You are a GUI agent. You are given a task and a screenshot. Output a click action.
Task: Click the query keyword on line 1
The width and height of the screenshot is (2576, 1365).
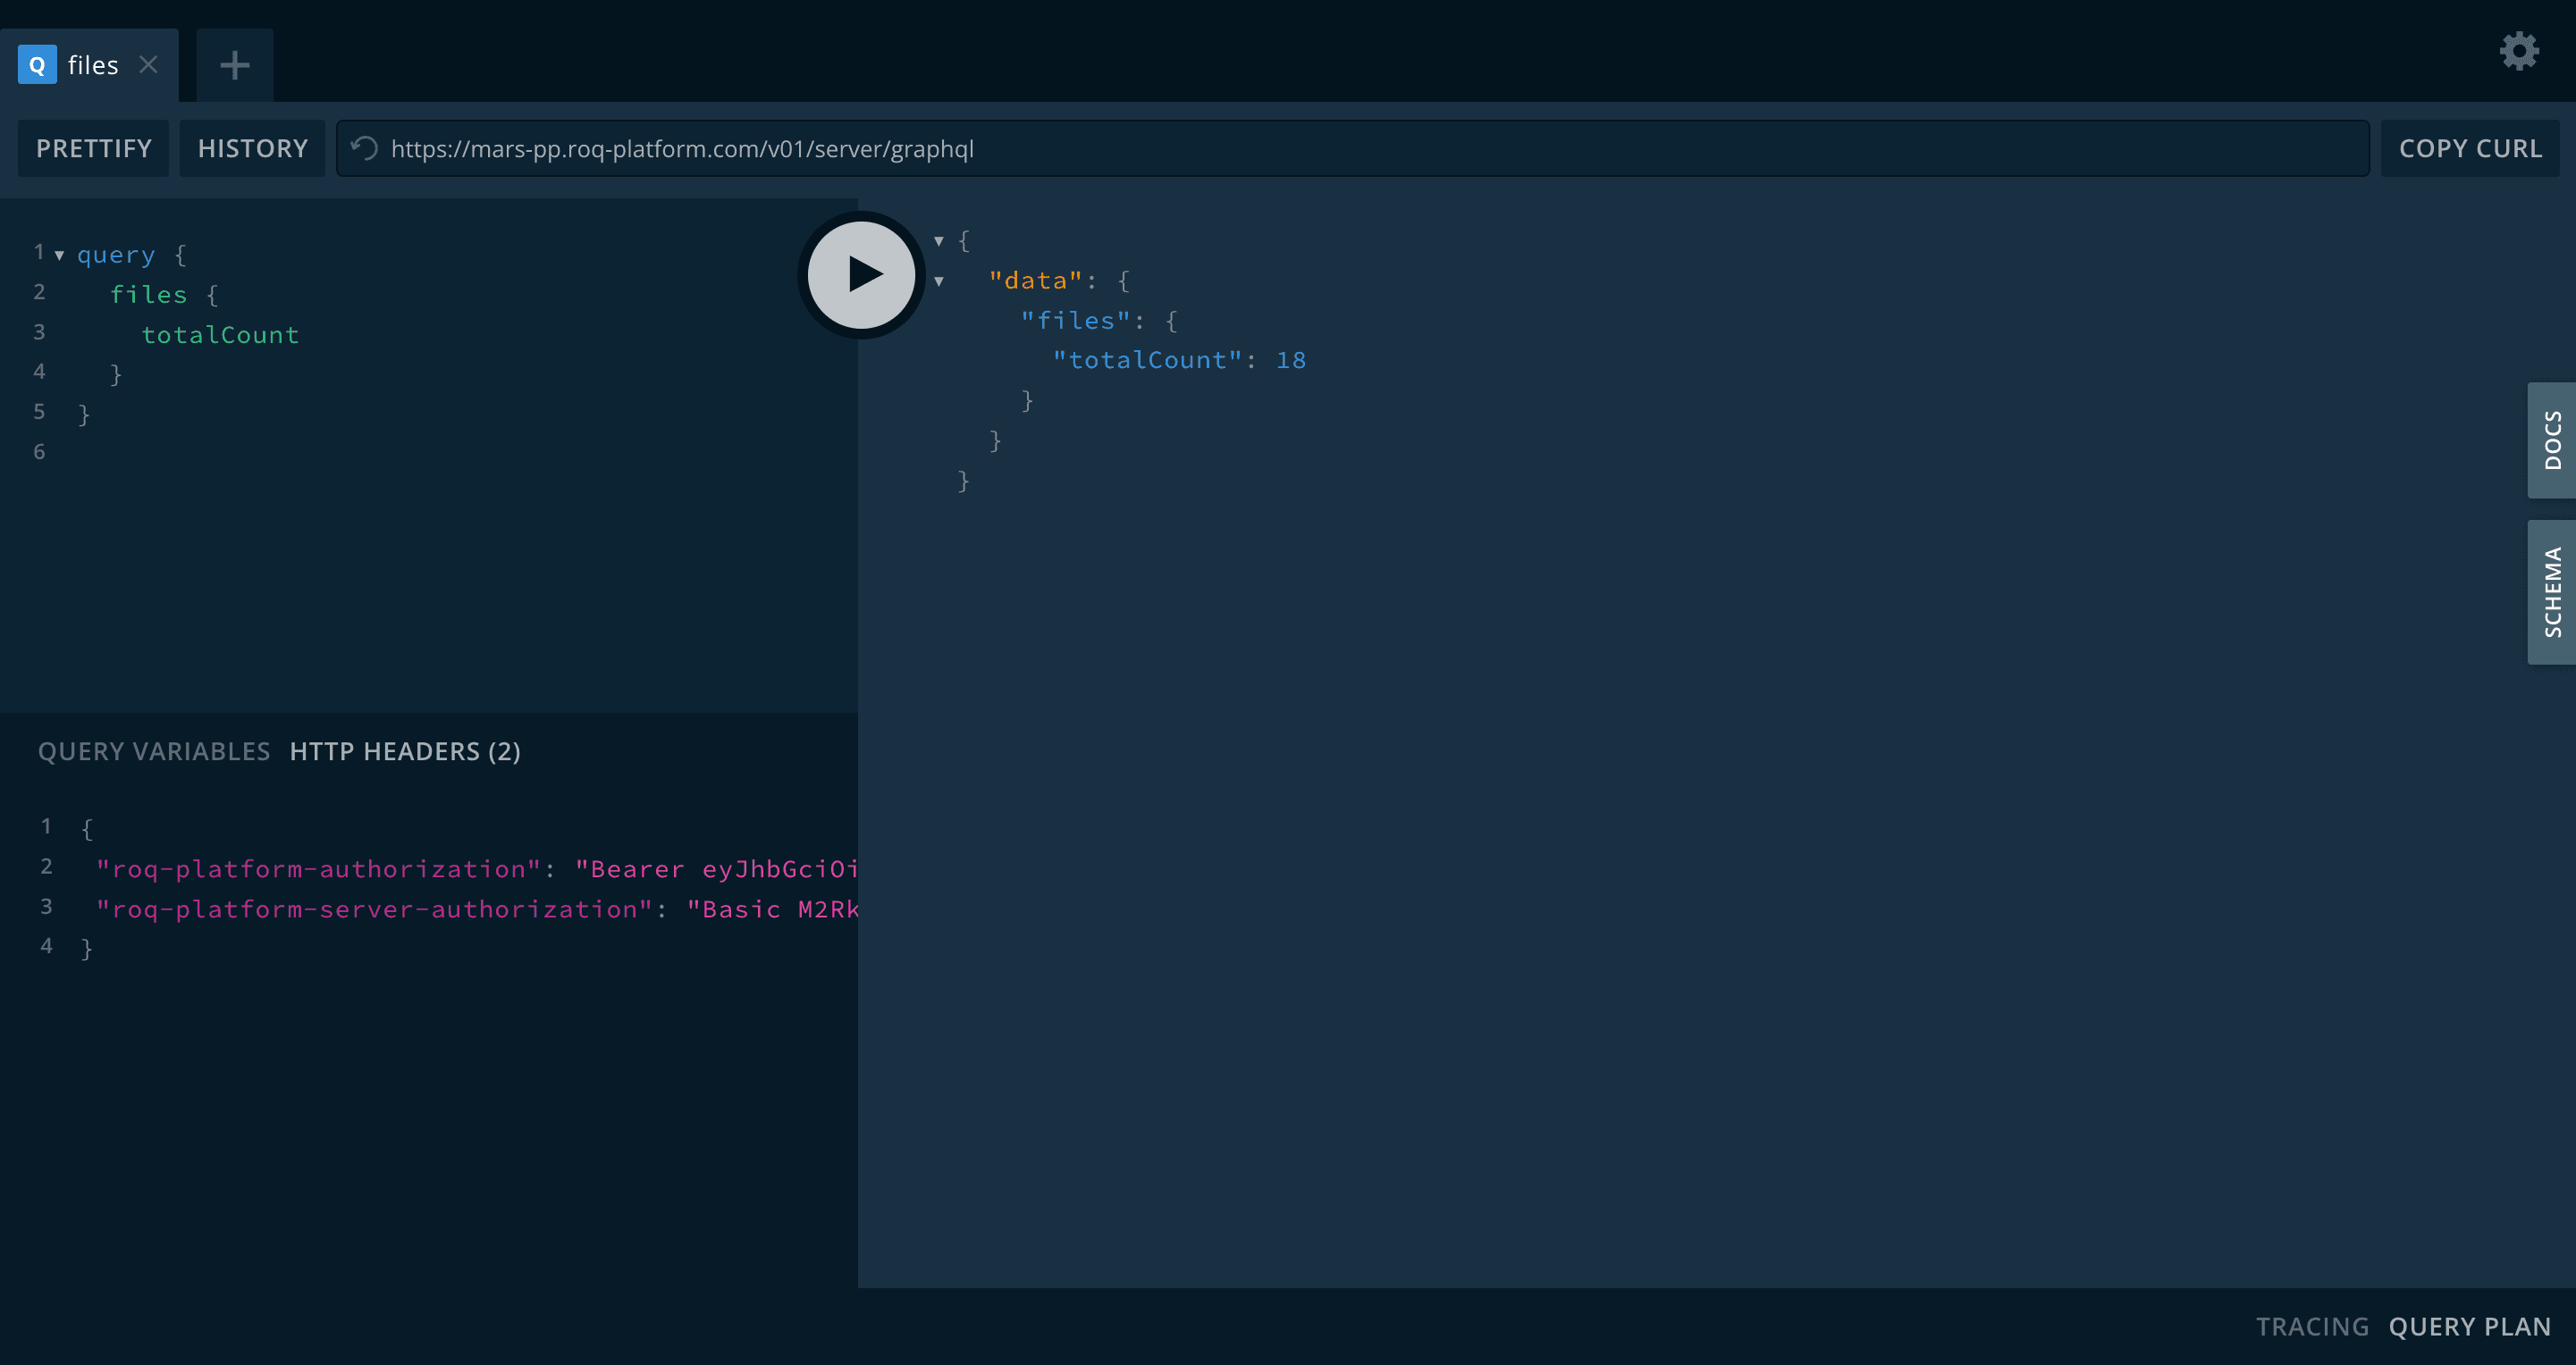coord(116,255)
